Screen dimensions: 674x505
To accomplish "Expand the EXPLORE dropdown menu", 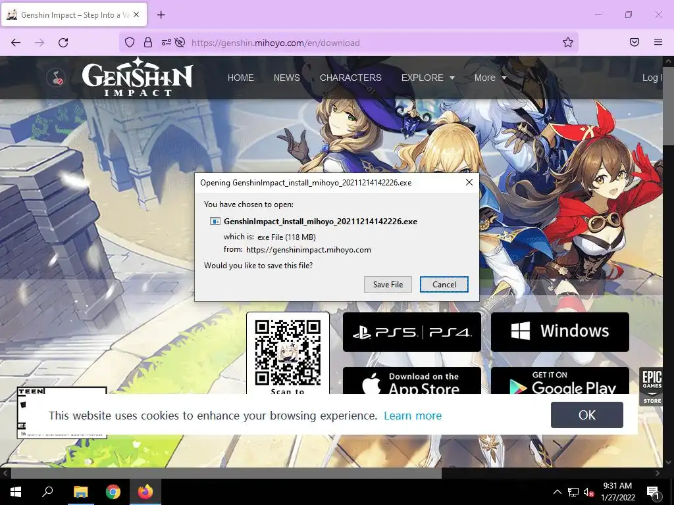I will point(428,78).
